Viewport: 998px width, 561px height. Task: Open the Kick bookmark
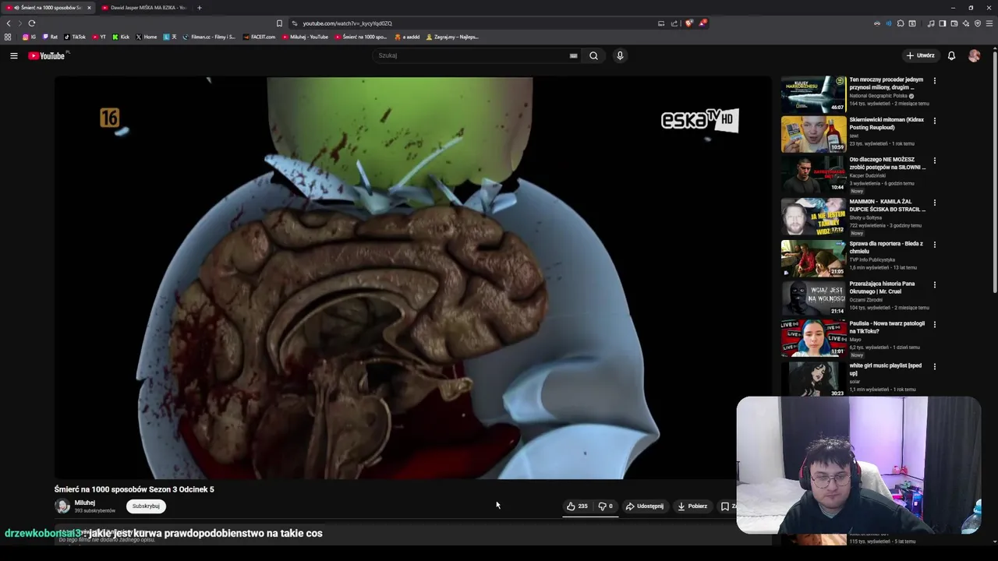pyautogui.click(x=120, y=37)
